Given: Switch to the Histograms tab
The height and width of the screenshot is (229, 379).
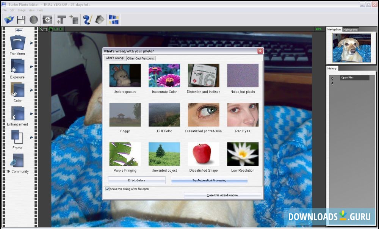Looking at the screenshot, I should [x=351, y=30].
